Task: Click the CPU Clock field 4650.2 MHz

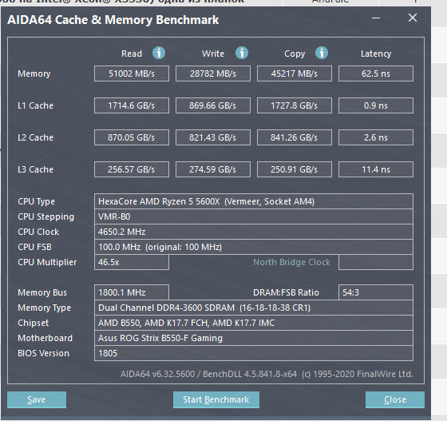Action: [x=254, y=232]
